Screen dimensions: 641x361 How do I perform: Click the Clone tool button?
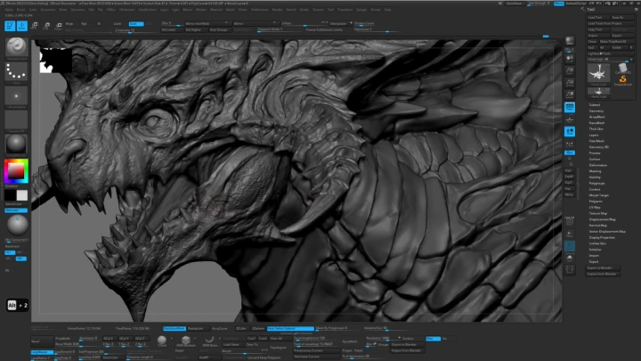point(592,41)
